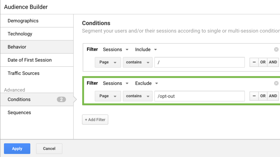Viewport: 280px width, 157px height.
Task: Add an OR condition to the first filter
Action: tap(263, 62)
